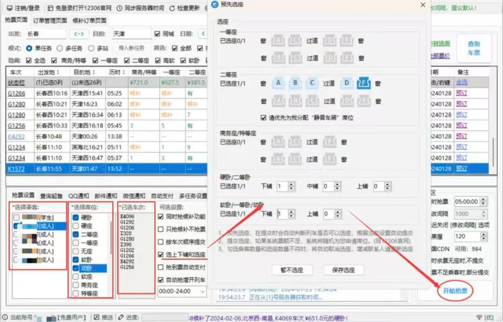Switch to the 订单管理页面 tab
The height and width of the screenshot is (322, 503).
[x=50, y=20]
